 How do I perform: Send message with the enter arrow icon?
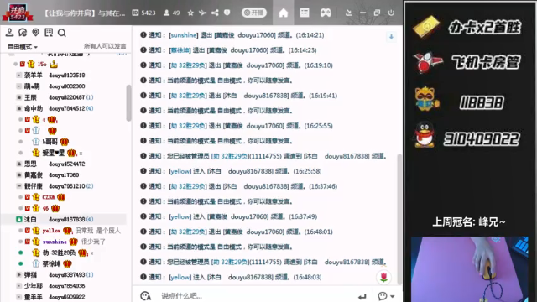[x=362, y=296]
